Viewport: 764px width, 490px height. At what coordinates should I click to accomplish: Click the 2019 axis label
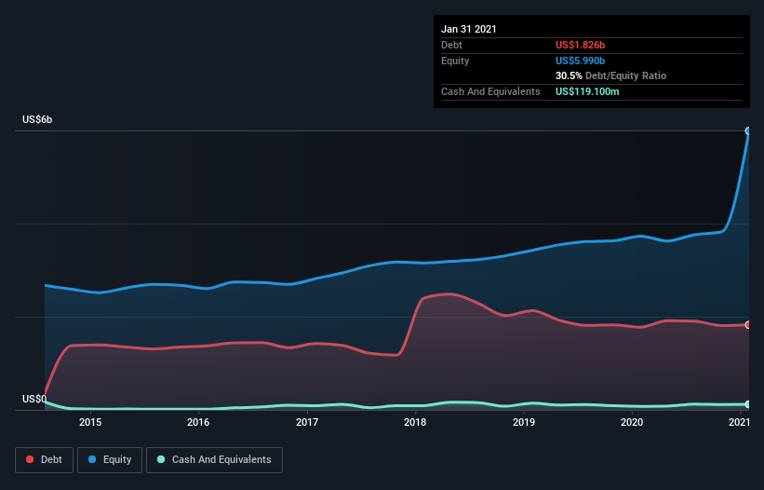[524, 422]
